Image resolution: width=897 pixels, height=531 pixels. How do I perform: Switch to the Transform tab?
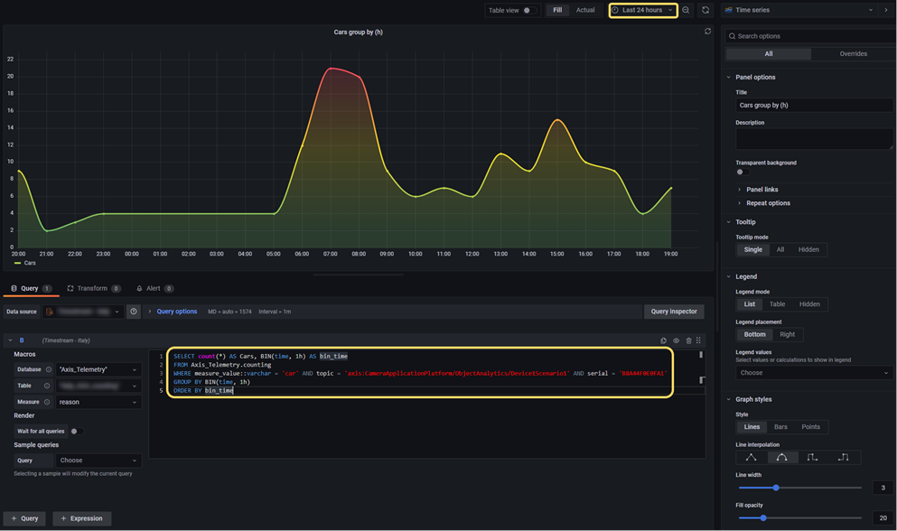pyautogui.click(x=94, y=288)
